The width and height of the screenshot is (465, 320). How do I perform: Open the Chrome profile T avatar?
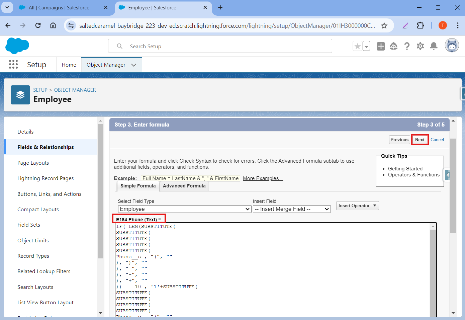(443, 25)
